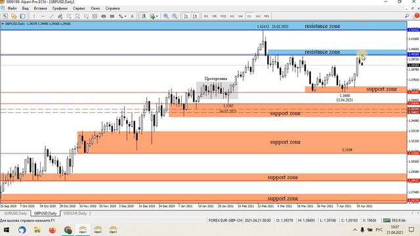
Task: Zoom out of the chart
Action: pos(175,16)
